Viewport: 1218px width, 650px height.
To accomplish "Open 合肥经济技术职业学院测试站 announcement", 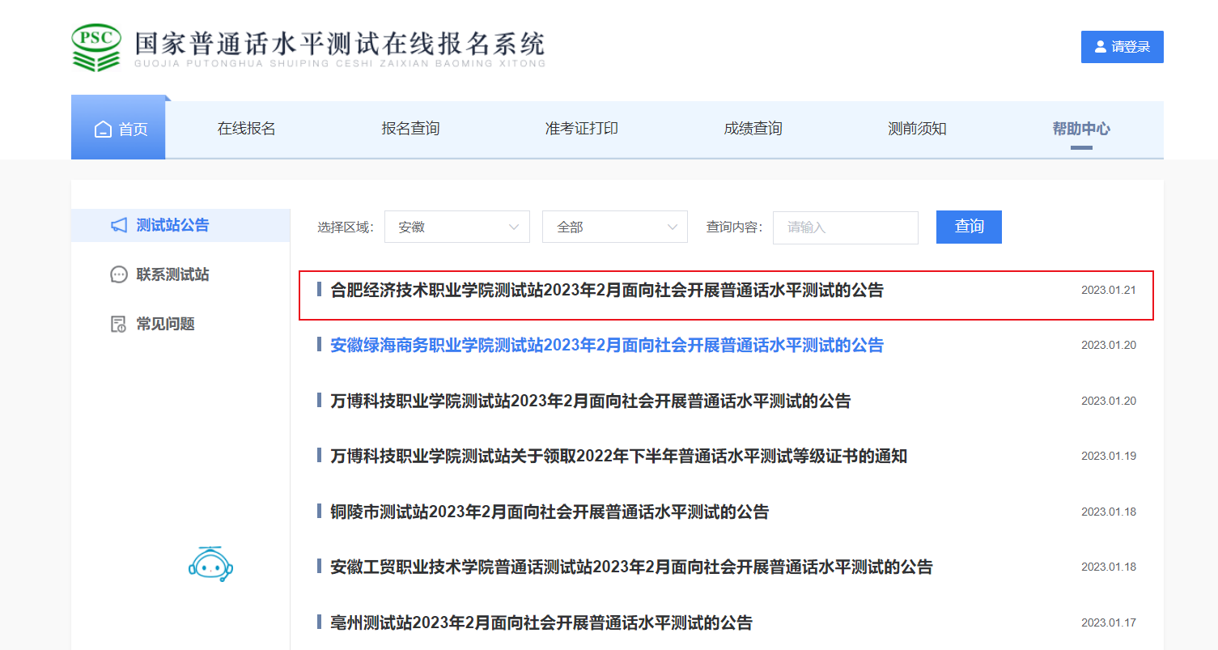I will coord(607,290).
